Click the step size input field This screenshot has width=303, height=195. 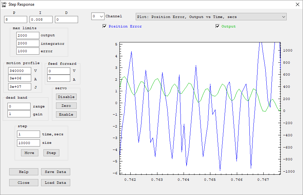coord(29,143)
